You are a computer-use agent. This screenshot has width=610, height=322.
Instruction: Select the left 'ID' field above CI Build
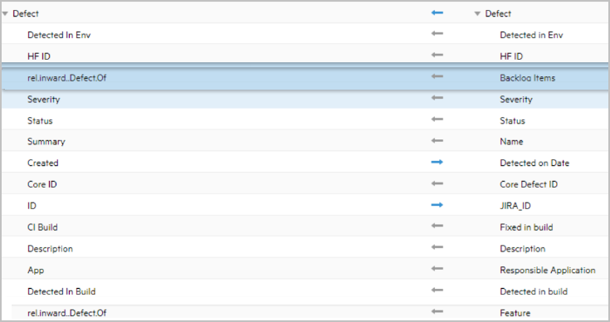click(32, 206)
